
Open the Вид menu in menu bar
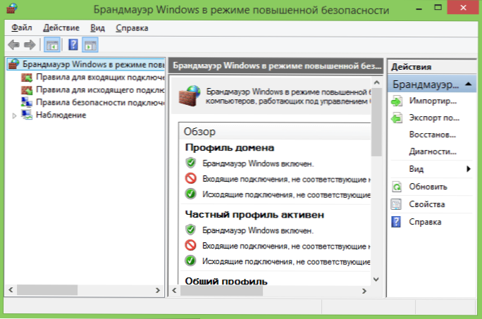tap(97, 28)
